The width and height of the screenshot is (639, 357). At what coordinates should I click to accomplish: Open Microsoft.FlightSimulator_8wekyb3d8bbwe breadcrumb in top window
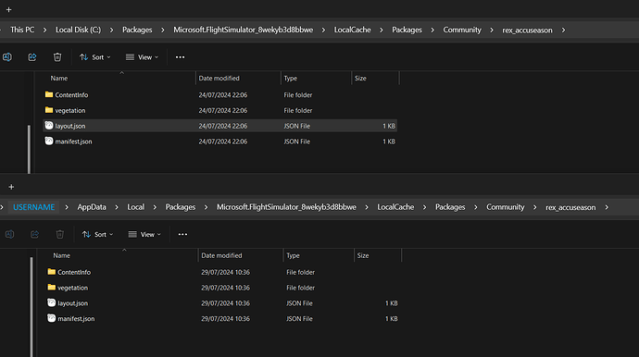[x=244, y=30]
